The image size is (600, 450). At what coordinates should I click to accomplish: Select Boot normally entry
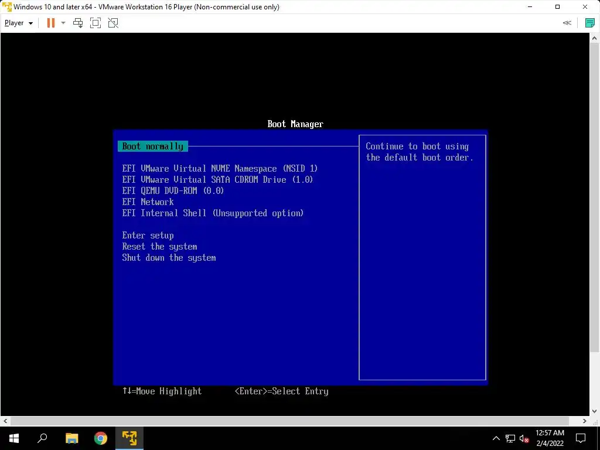click(153, 146)
